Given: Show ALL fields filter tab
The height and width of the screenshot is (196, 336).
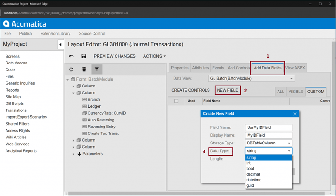Looking at the screenshot, I should pos(280,92).
